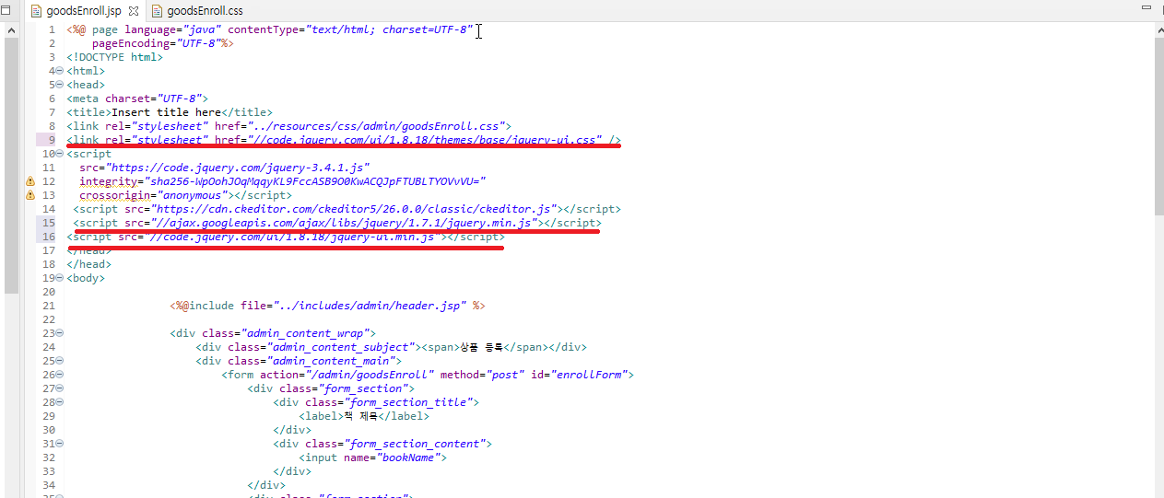The width and height of the screenshot is (1164, 498).
Task: Click line number 16 in the gutter
Action: (x=49, y=237)
